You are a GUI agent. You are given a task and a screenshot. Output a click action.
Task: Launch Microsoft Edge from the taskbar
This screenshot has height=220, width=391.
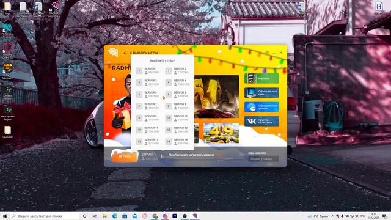point(115,216)
